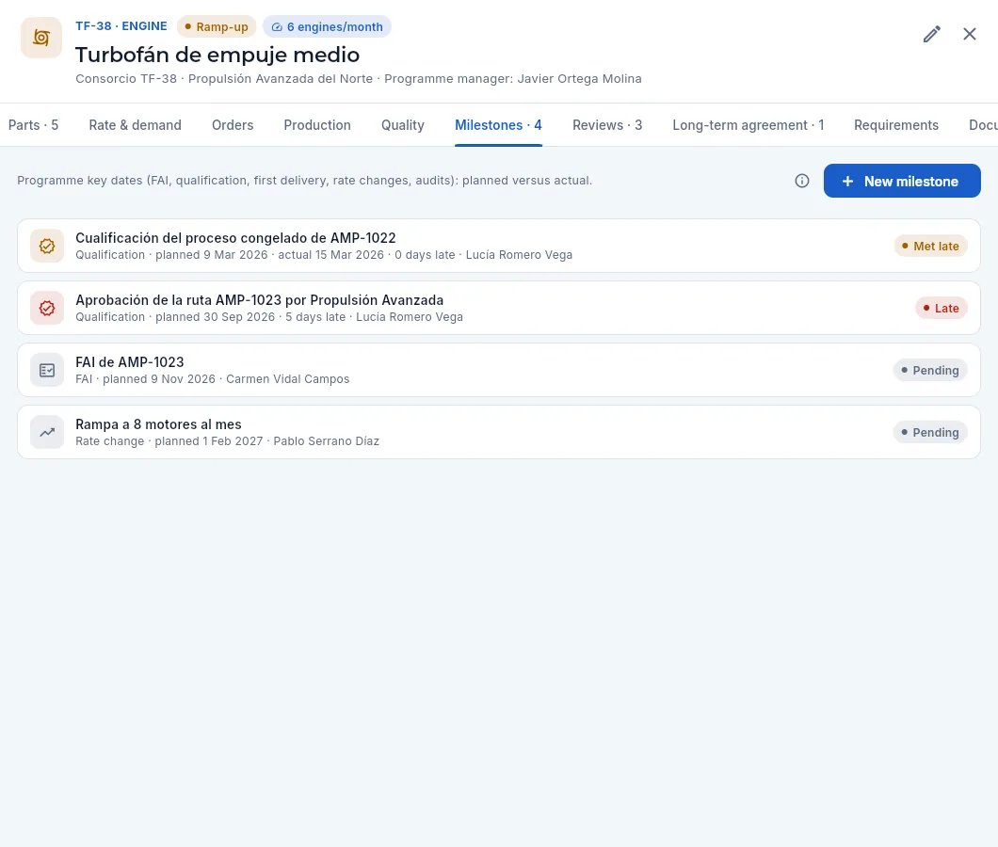
Task: Open the Rate & demand tab
Action: [x=135, y=125]
